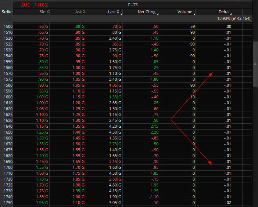Click volume 59 at strike 1500
Viewport: 258px width, 207px height.
[x=193, y=26]
